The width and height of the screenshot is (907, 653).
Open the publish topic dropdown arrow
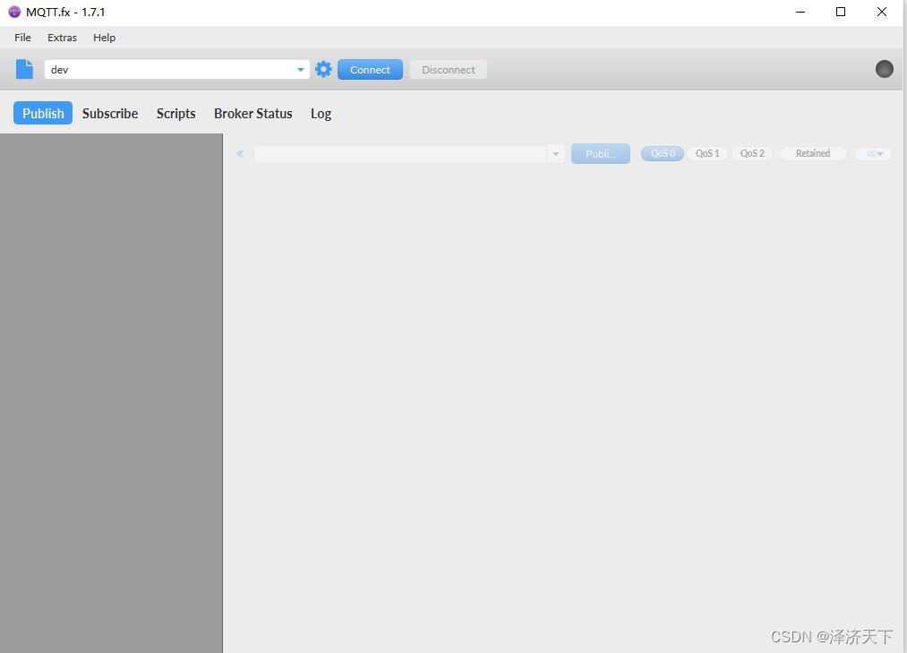(555, 154)
